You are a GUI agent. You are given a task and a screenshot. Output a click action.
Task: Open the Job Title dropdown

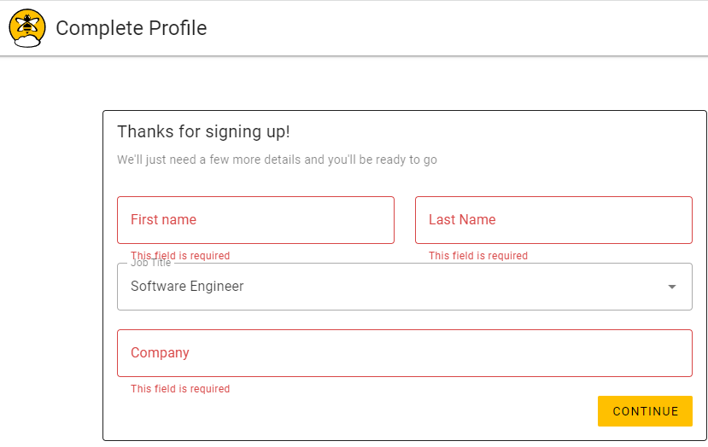(405, 287)
